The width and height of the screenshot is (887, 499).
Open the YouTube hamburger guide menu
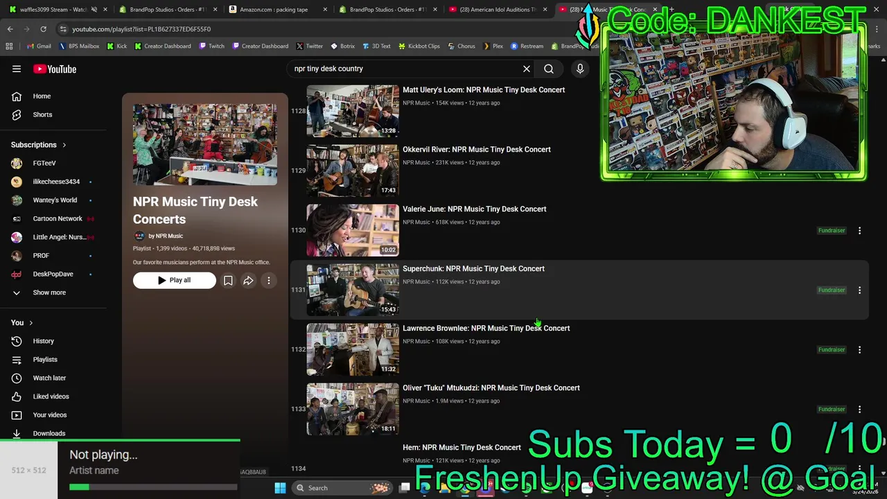[17, 69]
